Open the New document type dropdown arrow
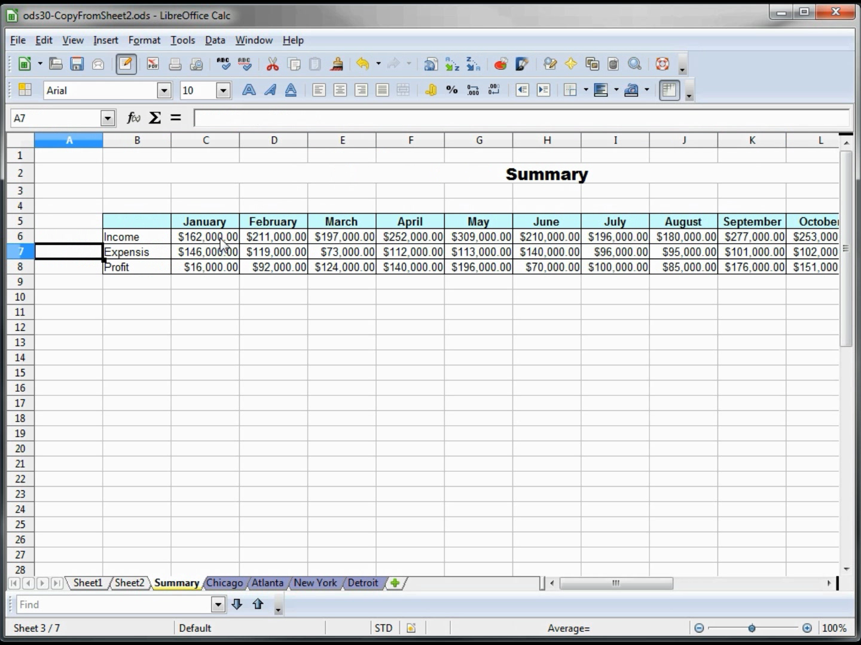861x645 pixels. (40, 64)
